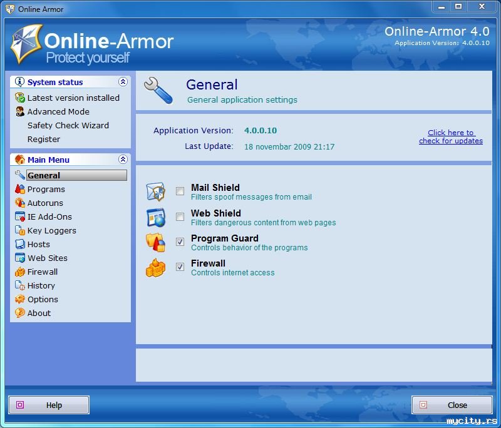Image resolution: width=501 pixels, height=428 pixels.
Task: Enable the Mail Shield checkbox
Action: coord(180,191)
